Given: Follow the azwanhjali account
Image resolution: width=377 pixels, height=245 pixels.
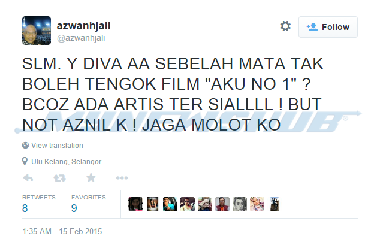Looking at the screenshot, I should 328,27.
